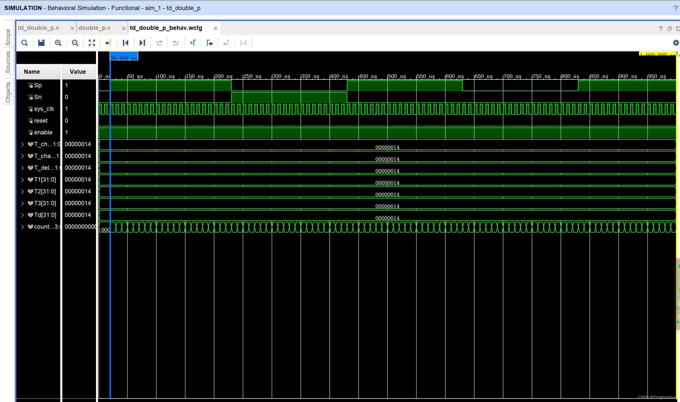This screenshot has width=680, height=402.
Task: Select the Sp signal row
Action: (38, 85)
